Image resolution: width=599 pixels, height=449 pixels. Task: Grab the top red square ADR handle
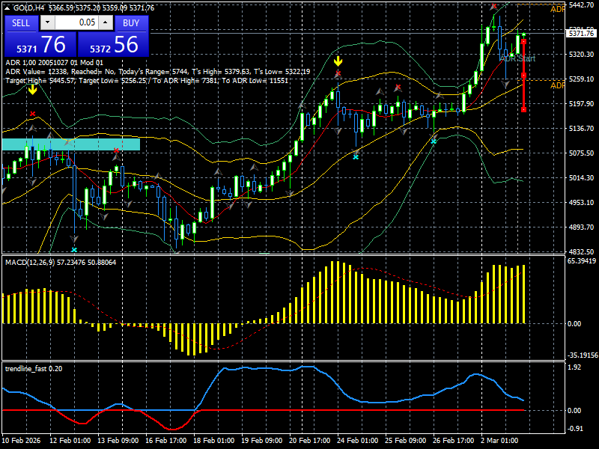coord(523,41)
